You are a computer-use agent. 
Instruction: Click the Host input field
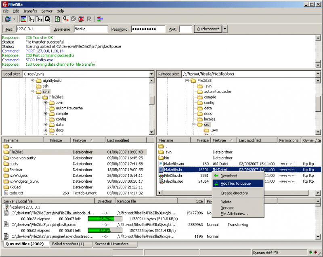click(32, 29)
